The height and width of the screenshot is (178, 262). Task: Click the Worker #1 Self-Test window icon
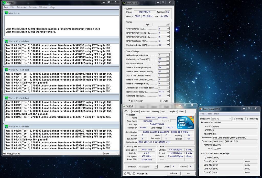tap(6, 41)
